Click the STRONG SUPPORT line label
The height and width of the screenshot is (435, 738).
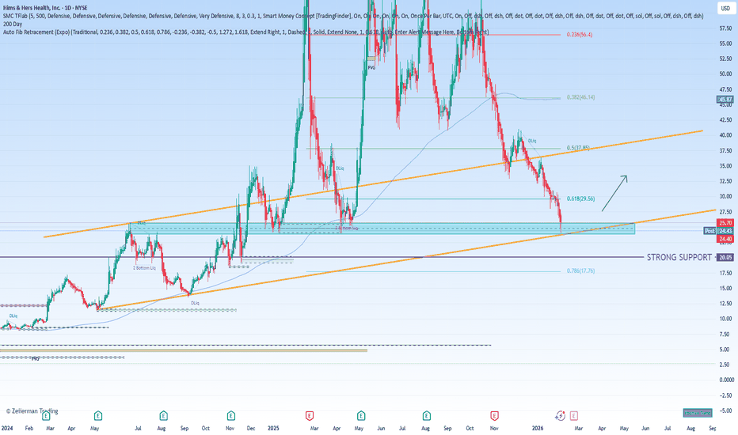point(679,257)
